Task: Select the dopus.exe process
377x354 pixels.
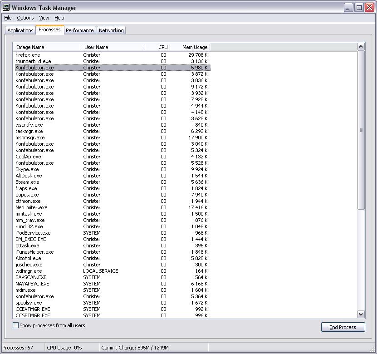Action: (x=113, y=195)
